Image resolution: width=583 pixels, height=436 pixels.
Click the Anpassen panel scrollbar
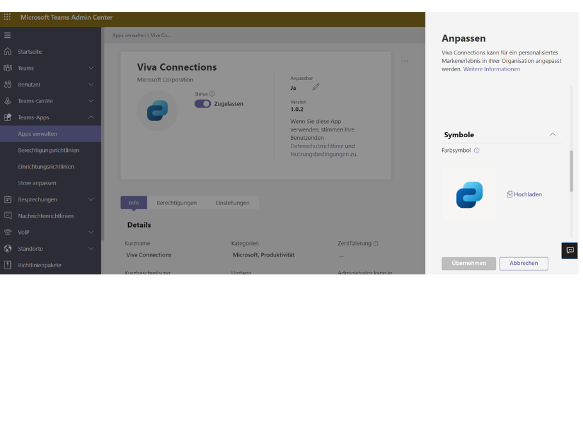click(x=571, y=171)
